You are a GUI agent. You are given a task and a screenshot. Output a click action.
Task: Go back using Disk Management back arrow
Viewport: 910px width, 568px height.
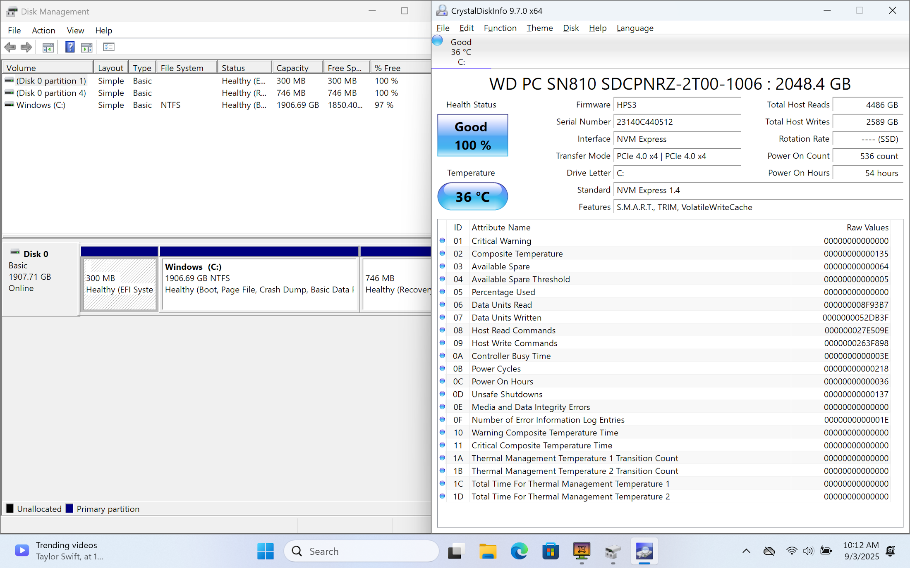click(x=10, y=47)
